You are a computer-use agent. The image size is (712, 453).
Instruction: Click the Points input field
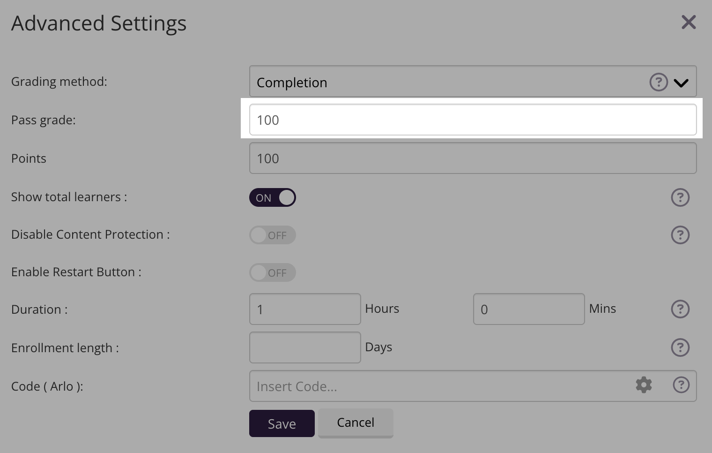pyautogui.click(x=473, y=158)
